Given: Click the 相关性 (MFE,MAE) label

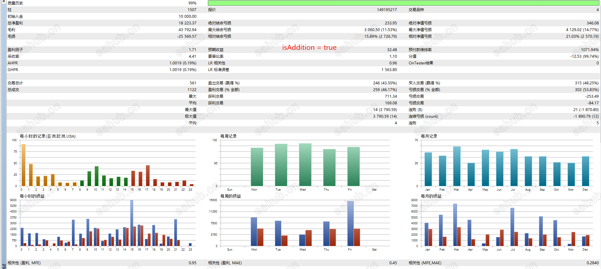Looking at the screenshot, I should pos(425,263).
